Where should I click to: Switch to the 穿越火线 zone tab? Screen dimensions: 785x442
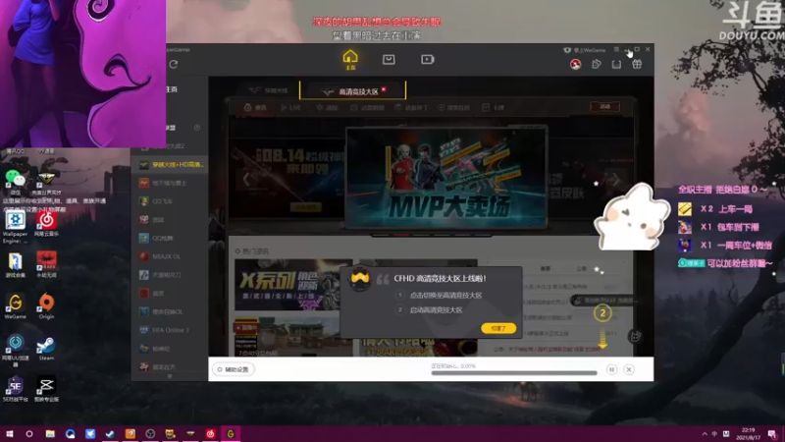tap(269, 90)
